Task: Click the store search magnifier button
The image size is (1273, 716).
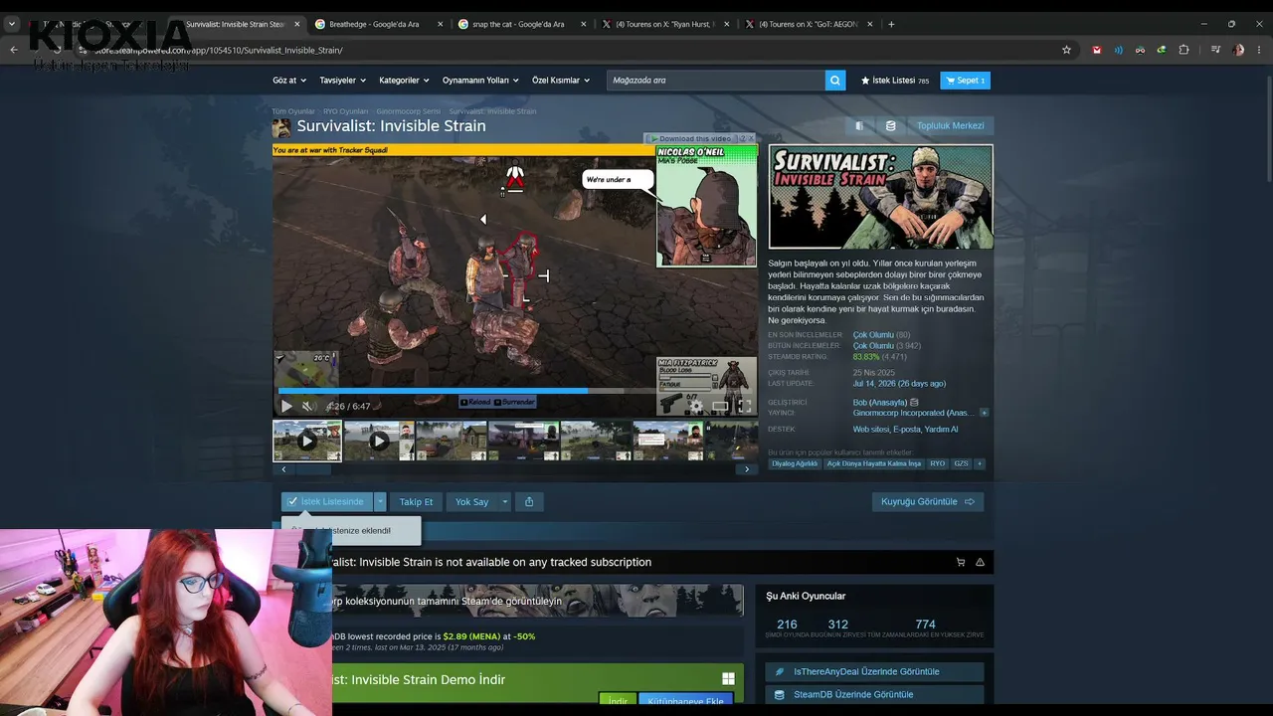Action: click(835, 81)
